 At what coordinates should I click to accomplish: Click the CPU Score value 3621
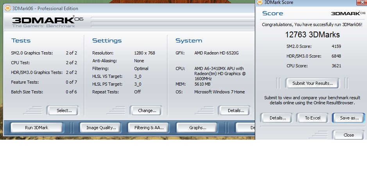click(x=336, y=66)
